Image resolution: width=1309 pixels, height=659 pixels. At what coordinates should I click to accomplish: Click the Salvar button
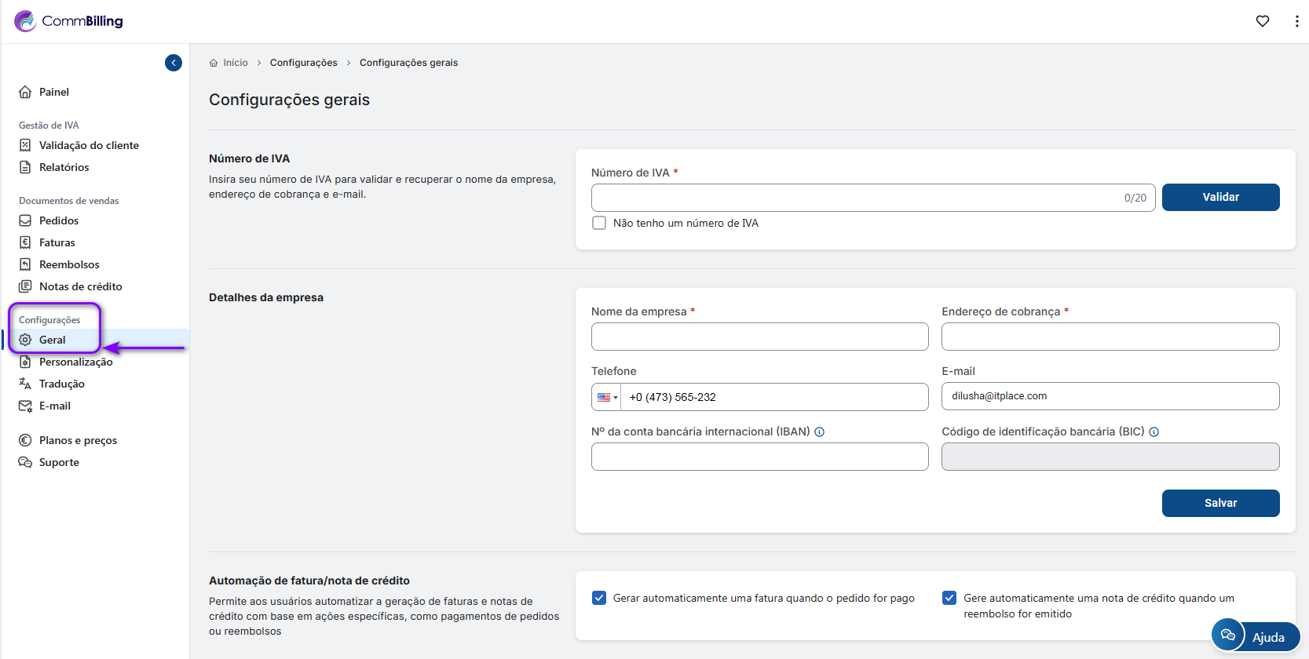pyautogui.click(x=1220, y=503)
